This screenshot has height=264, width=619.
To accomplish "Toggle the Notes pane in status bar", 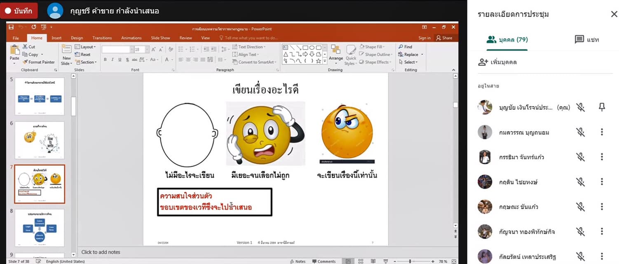I will tap(298, 261).
